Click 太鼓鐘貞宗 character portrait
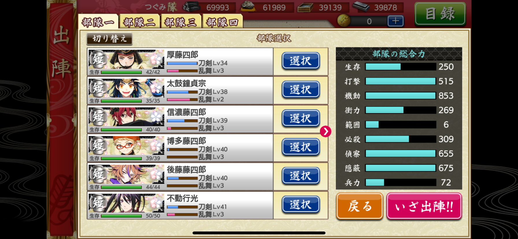The width and height of the screenshot is (518, 239). point(126,88)
